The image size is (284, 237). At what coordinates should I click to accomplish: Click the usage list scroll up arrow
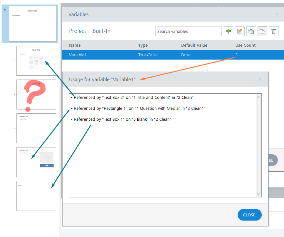258,97
